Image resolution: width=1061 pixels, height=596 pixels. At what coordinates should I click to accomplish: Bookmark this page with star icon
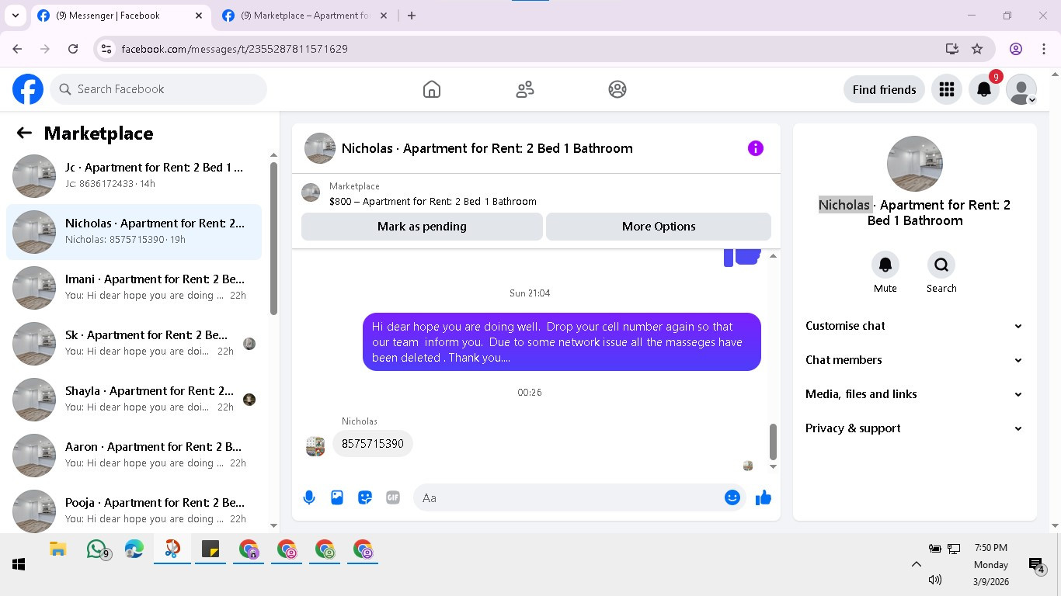977,49
